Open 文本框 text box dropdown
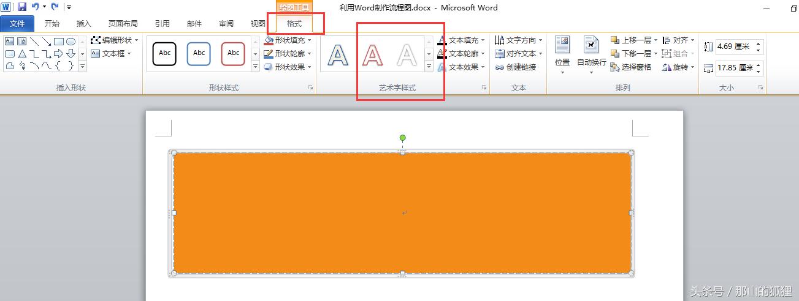 pos(111,53)
